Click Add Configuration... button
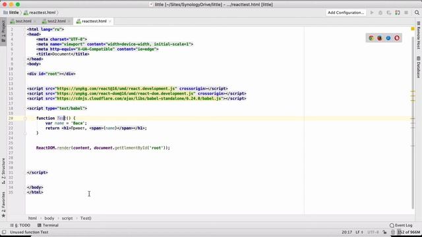 [346, 13]
